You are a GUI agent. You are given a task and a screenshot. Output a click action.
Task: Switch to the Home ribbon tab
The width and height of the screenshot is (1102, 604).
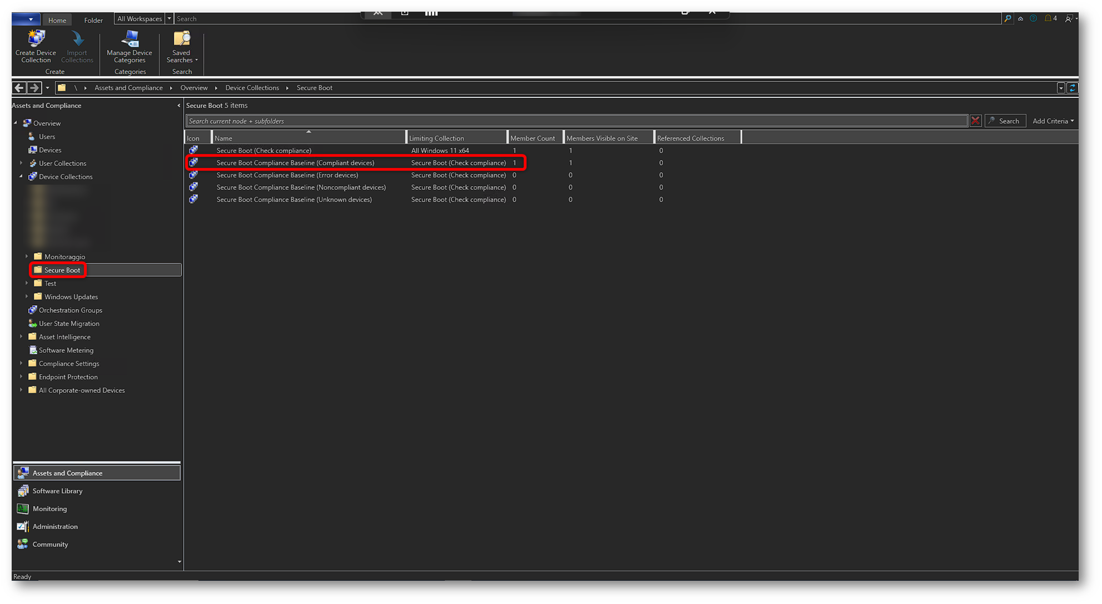click(x=57, y=20)
